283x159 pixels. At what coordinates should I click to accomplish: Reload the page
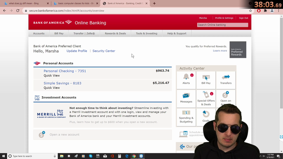pos(18,11)
